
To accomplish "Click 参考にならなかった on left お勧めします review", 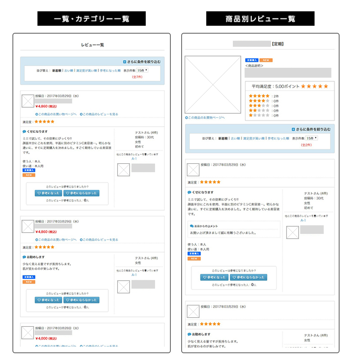I will [81, 300].
